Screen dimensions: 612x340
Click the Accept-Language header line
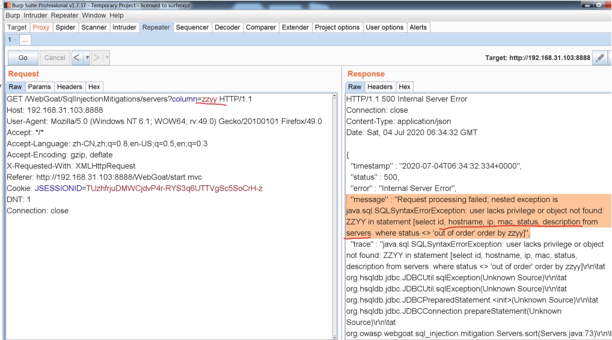[107, 144]
